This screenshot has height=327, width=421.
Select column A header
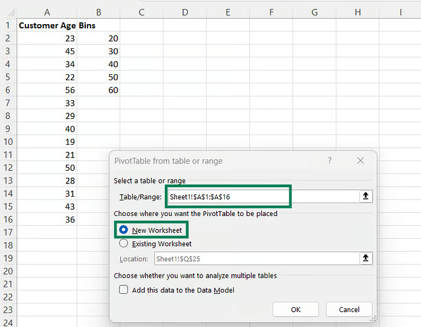[x=47, y=12]
